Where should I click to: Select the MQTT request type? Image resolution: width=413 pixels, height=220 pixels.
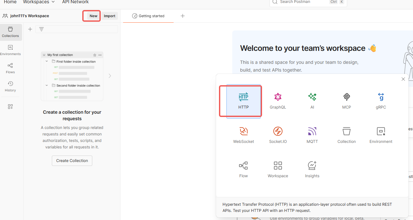click(x=312, y=135)
